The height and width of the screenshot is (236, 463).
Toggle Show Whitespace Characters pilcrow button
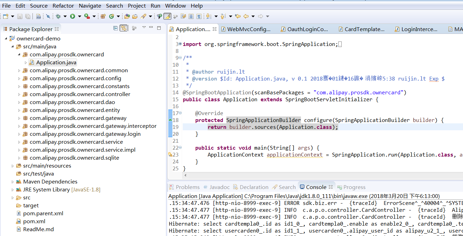coord(199,16)
